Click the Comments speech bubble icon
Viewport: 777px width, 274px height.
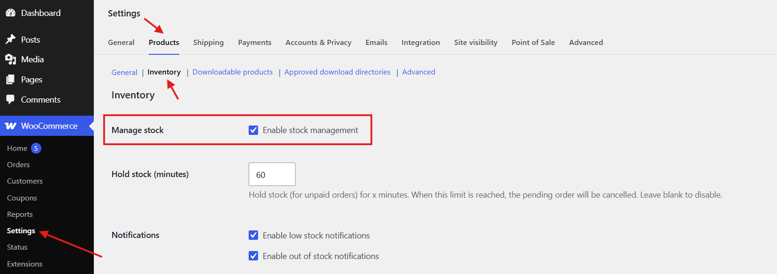(10, 99)
